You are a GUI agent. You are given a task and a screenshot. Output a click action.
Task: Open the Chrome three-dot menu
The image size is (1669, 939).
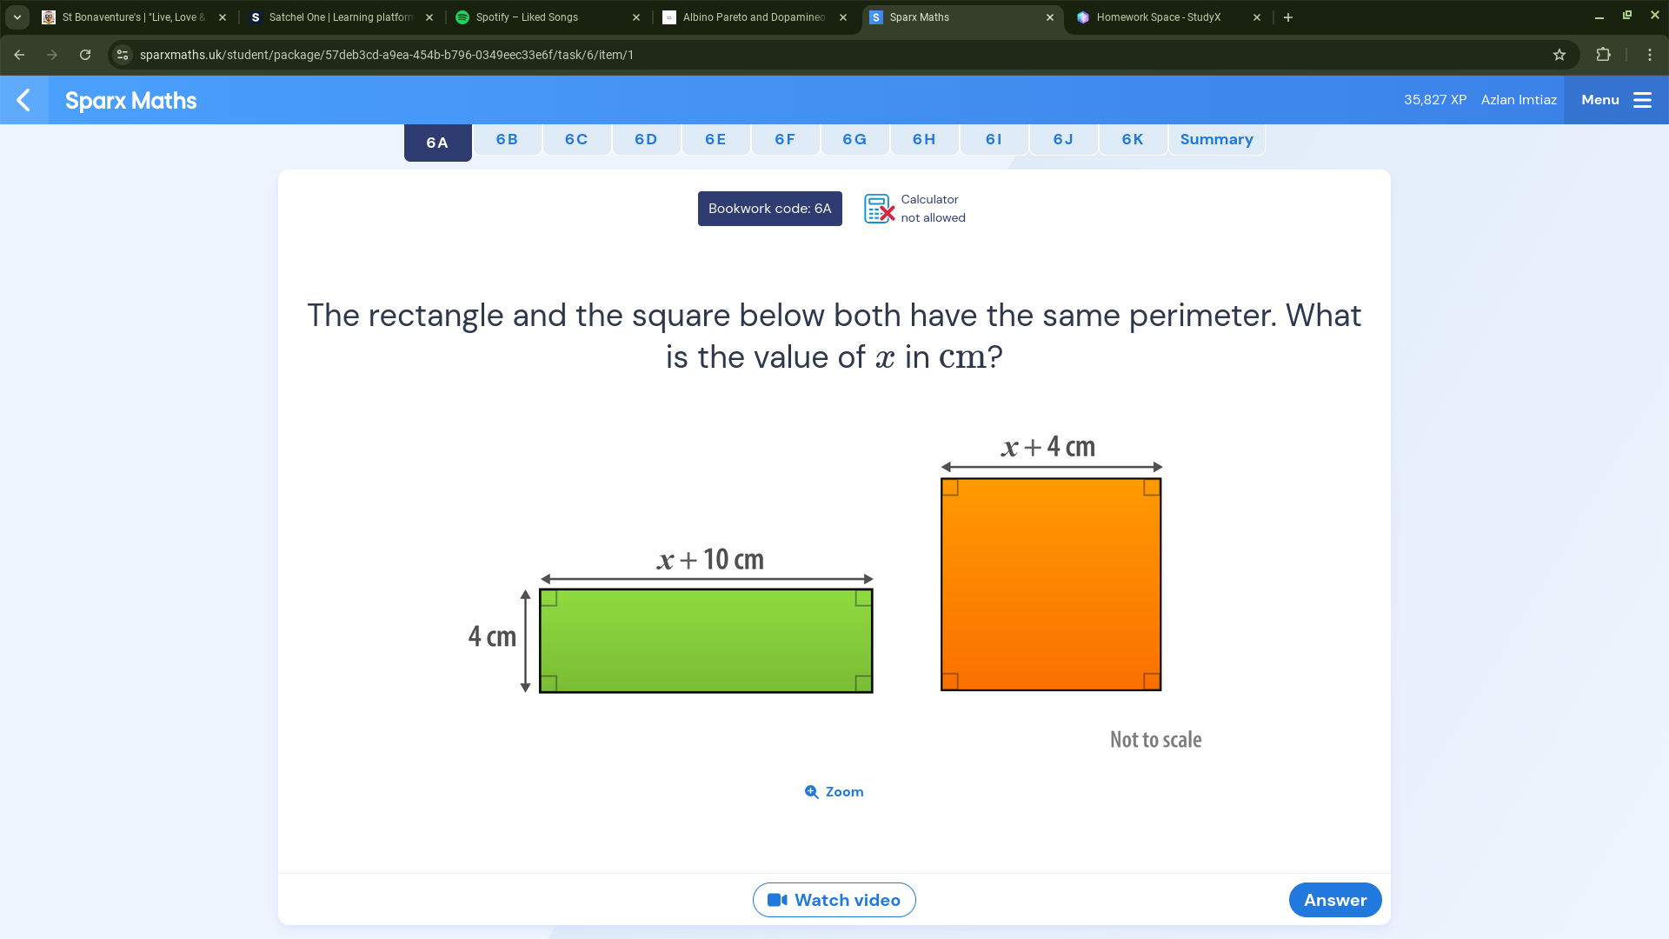click(1650, 55)
